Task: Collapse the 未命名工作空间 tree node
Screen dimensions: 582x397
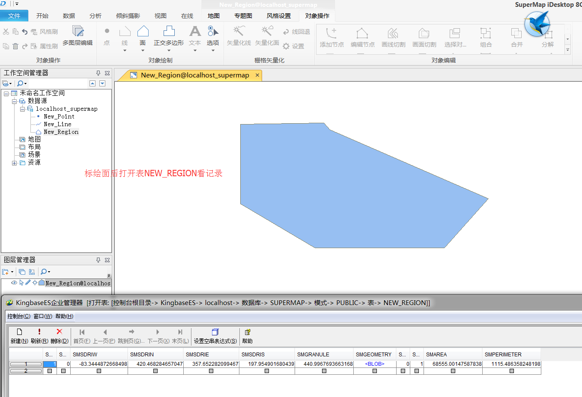Action: click(6, 94)
